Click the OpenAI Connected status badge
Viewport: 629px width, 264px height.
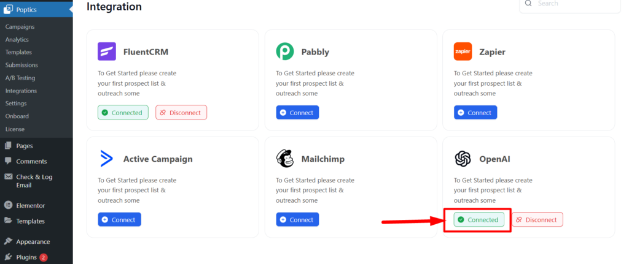pyautogui.click(x=479, y=220)
